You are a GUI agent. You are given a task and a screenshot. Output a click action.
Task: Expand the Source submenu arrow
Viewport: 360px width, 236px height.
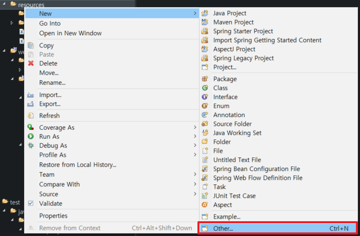[x=195, y=194]
